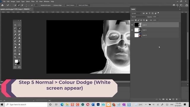Select the Eraser tool
Image resolution: width=190 pixels, height=107 pixels.
click(19, 41)
